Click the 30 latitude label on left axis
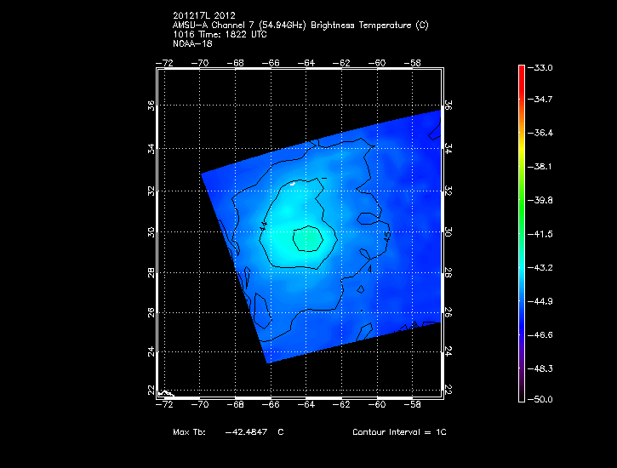 pos(152,231)
